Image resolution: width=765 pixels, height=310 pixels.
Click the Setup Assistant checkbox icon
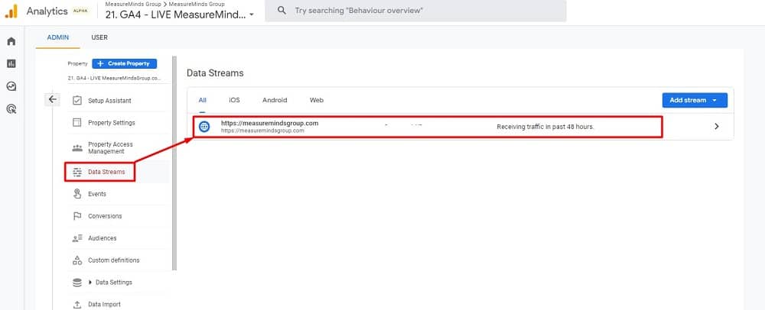[x=76, y=101]
